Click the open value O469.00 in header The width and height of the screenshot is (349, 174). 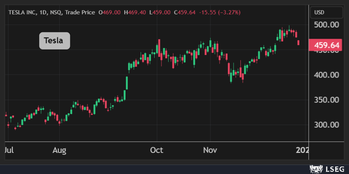[x=110, y=12]
